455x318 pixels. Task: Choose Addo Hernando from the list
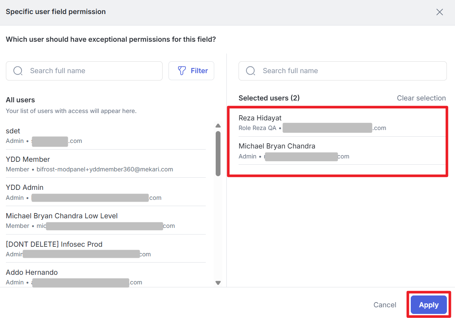pyautogui.click(x=105, y=277)
